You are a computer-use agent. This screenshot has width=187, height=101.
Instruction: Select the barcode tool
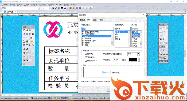(24, 45)
